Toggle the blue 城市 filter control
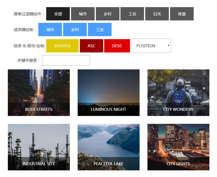217x177 pixels. click(x=50, y=29)
